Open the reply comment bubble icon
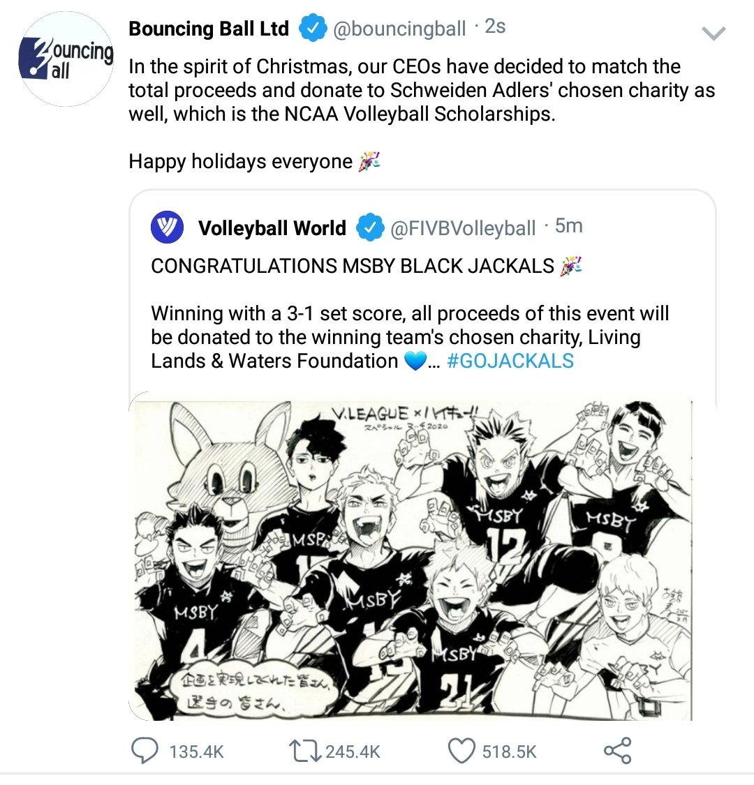The image size is (754, 785). (144, 750)
